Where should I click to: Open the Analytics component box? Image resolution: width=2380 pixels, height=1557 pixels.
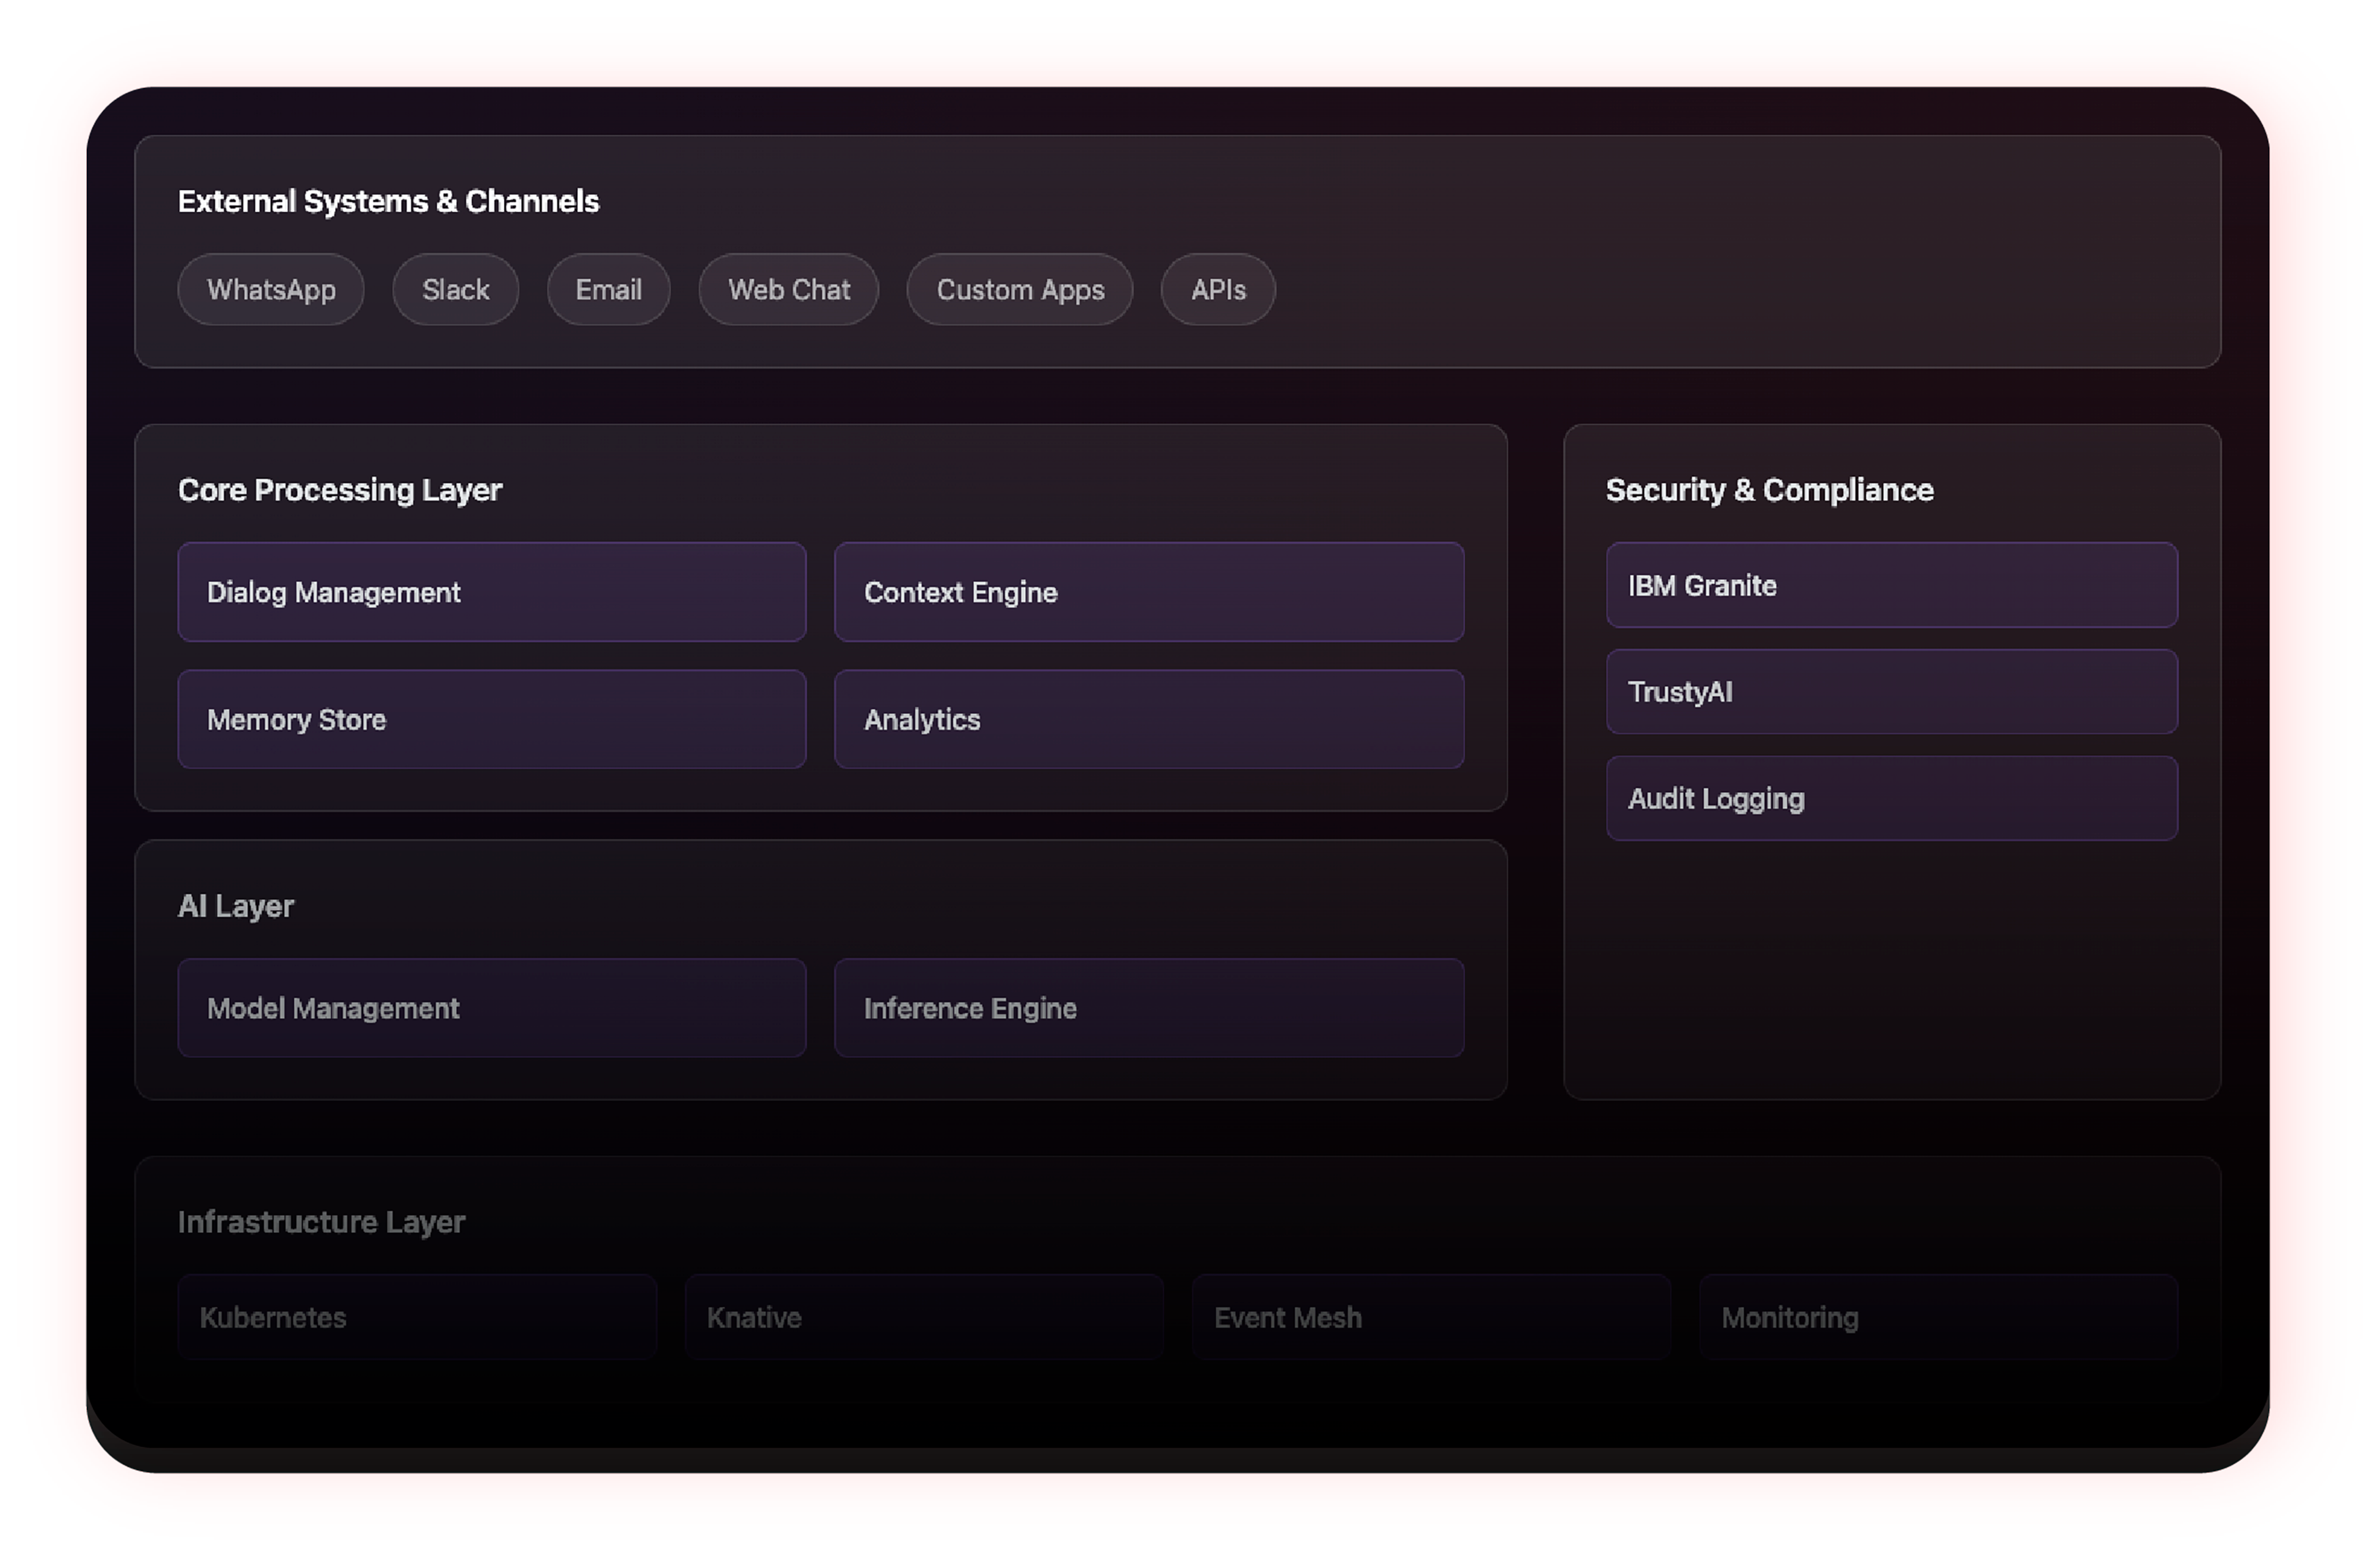coord(1148,720)
